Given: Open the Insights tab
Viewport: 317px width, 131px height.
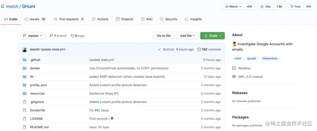Looking at the screenshot, I should [193, 19].
